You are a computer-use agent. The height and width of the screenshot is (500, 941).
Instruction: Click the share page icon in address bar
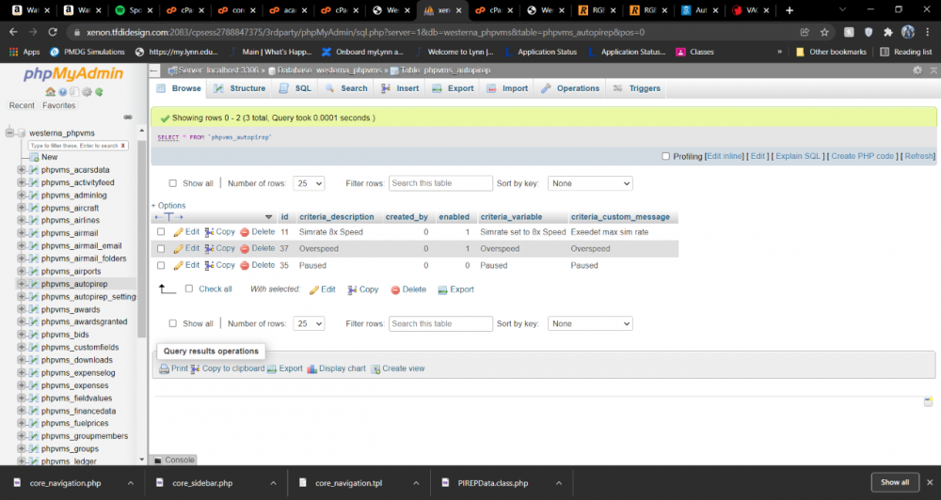click(805, 32)
